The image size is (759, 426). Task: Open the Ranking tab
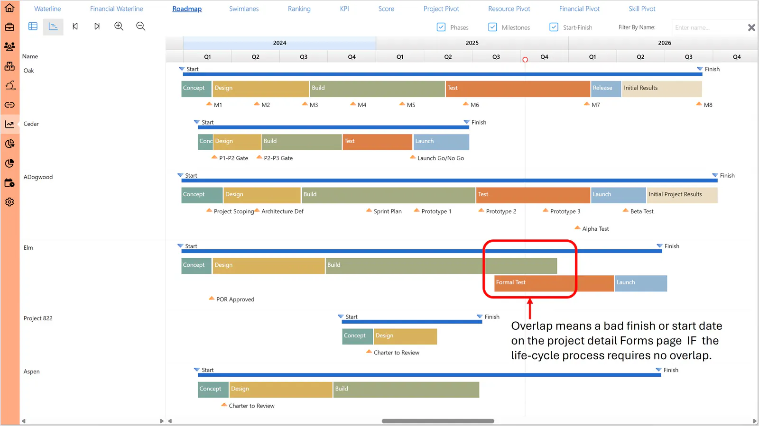pyautogui.click(x=299, y=9)
